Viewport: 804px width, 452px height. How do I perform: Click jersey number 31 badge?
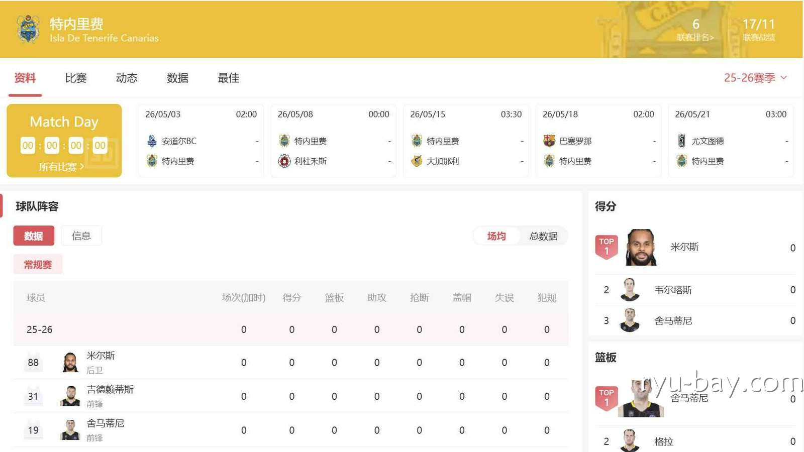tap(33, 396)
